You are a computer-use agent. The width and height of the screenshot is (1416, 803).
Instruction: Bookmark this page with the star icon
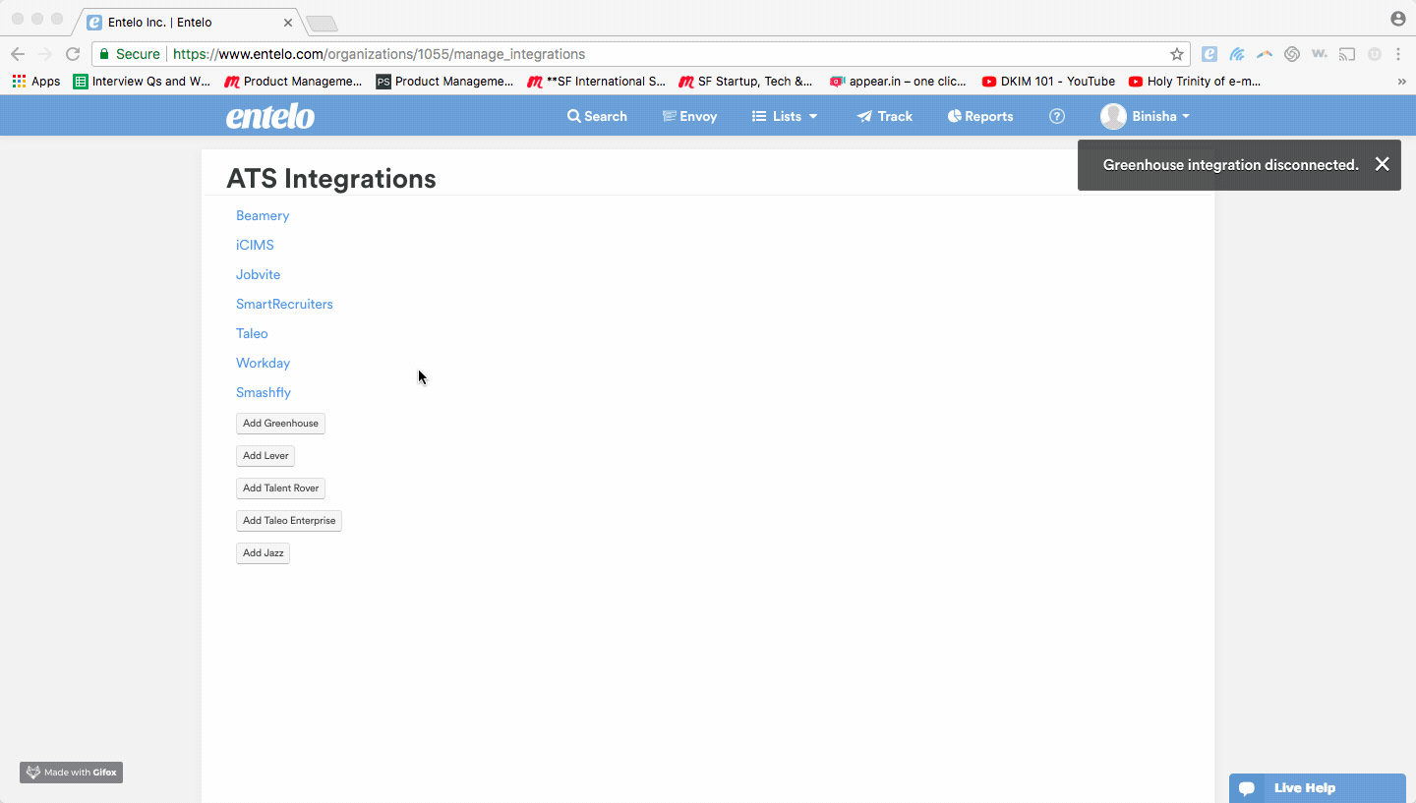[x=1176, y=54]
